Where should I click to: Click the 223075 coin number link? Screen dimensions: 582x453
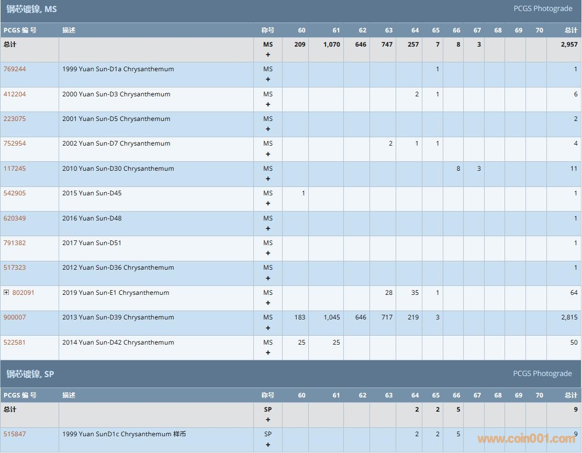pyautogui.click(x=15, y=119)
